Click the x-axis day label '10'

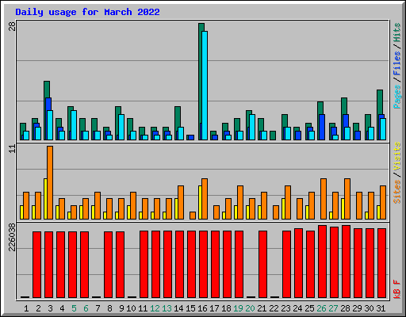pyautogui.click(x=131, y=308)
